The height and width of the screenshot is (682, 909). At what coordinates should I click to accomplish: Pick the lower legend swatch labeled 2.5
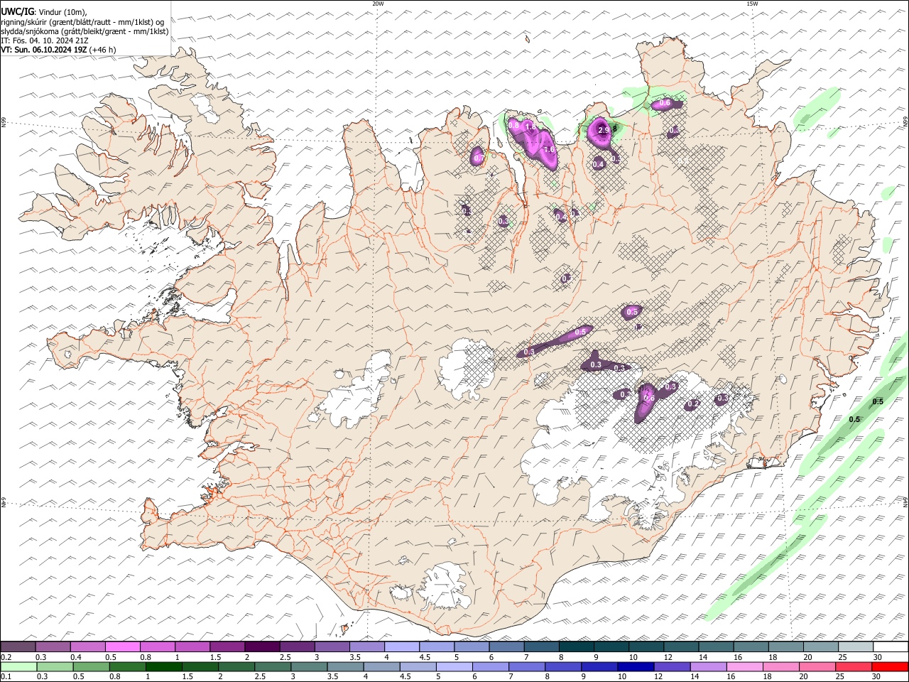(x=273, y=666)
